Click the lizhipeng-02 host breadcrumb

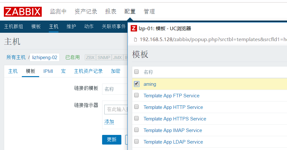45,57
